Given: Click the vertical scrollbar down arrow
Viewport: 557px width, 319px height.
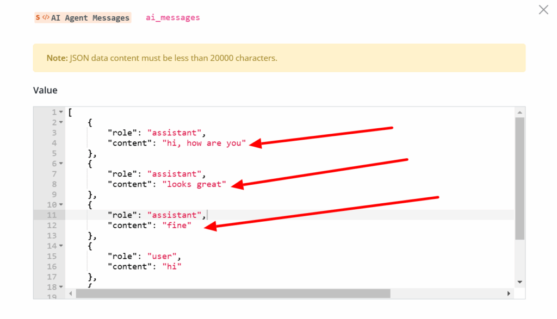Looking at the screenshot, I should pos(519,282).
